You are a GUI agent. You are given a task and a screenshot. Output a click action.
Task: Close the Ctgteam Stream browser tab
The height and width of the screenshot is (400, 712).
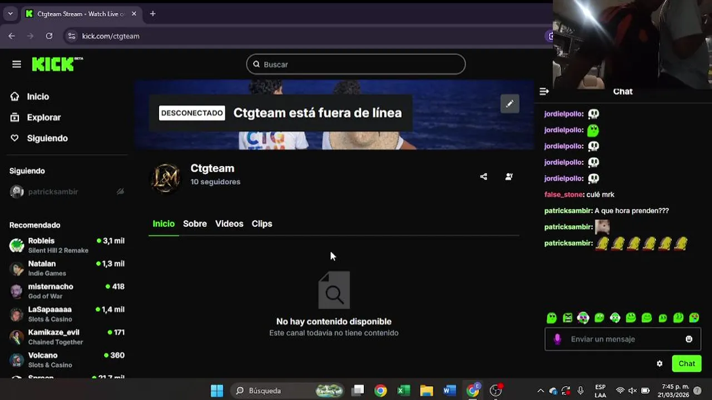click(x=133, y=14)
